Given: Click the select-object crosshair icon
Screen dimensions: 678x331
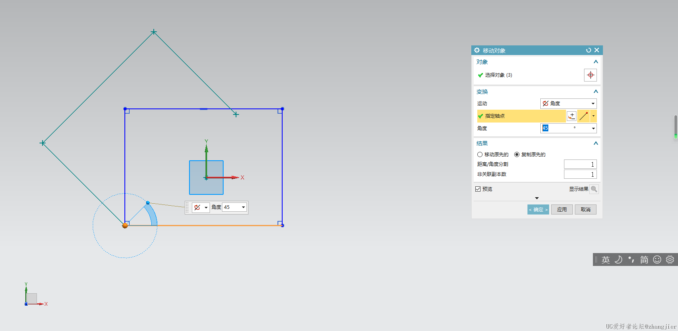Looking at the screenshot, I should [x=590, y=75].
